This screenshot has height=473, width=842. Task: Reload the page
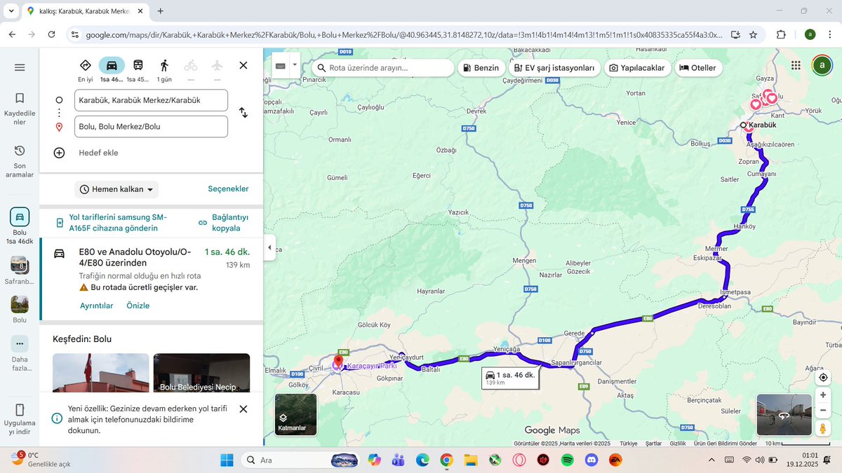(x=51, y=34)
